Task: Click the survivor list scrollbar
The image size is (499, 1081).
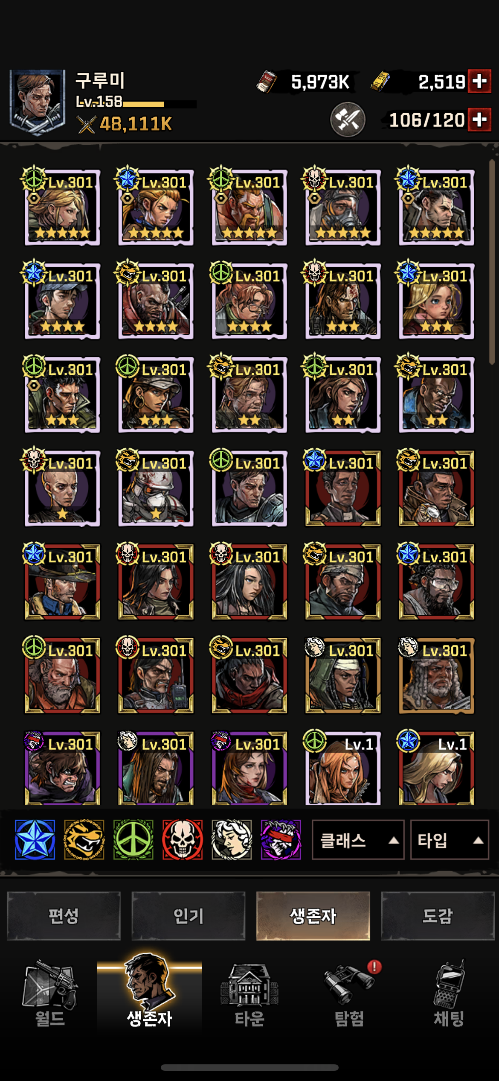Action: click(492, 261)
